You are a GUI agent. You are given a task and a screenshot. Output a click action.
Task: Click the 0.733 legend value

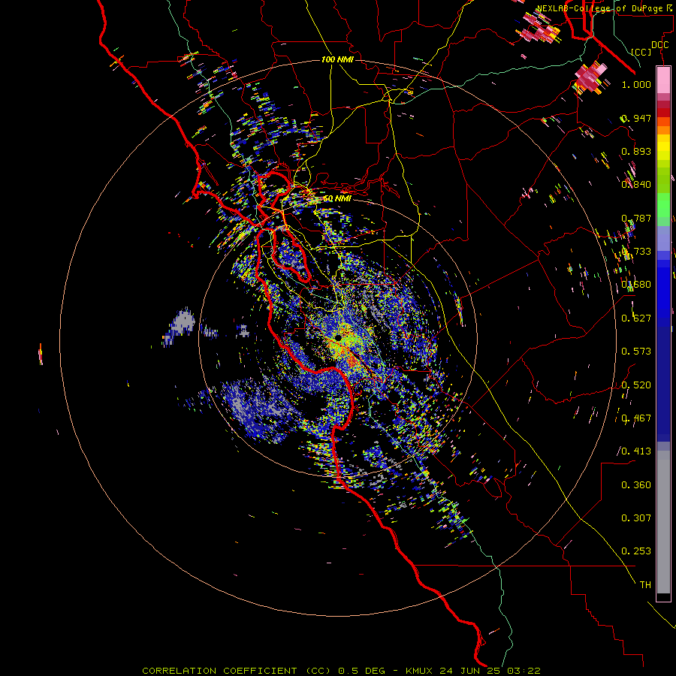(636, 252)
